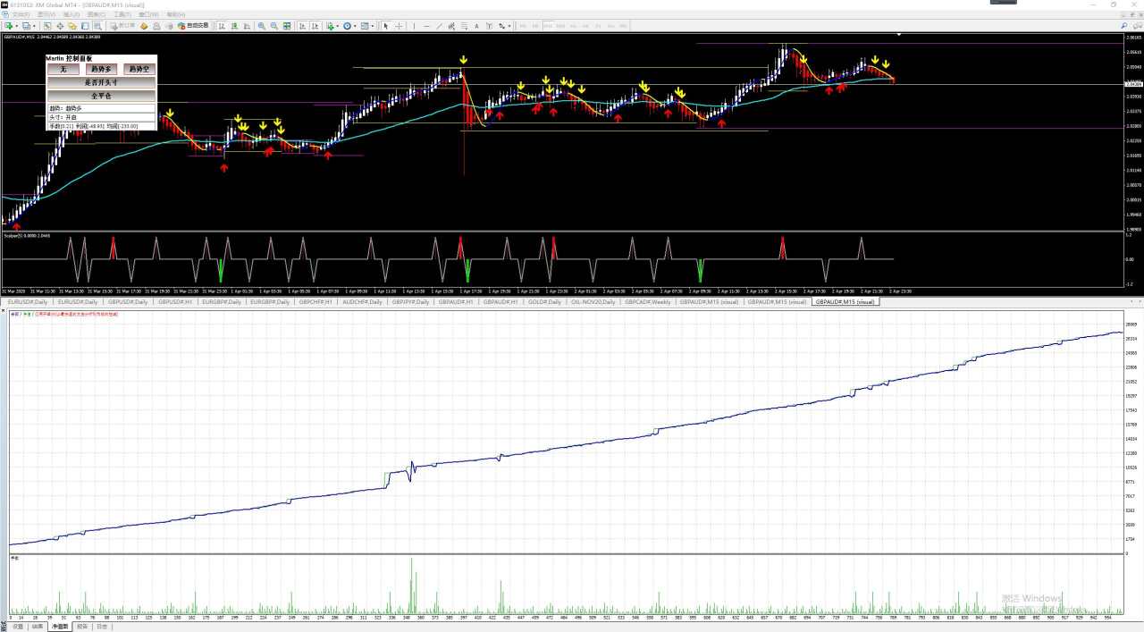This screenshot has width=1144, height=632.
Task: Open the 帮助(H) menu
Action: tap(176, 14)
